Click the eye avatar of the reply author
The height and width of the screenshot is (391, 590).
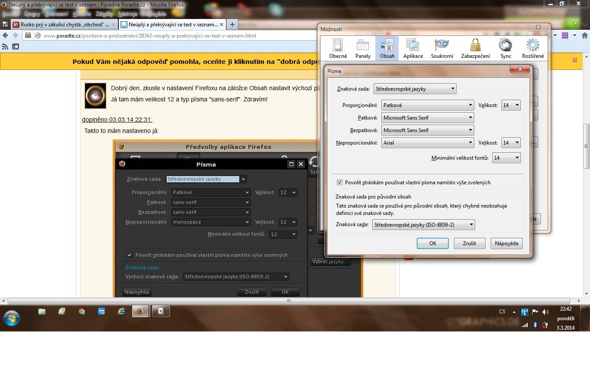[x=95, y=96]
